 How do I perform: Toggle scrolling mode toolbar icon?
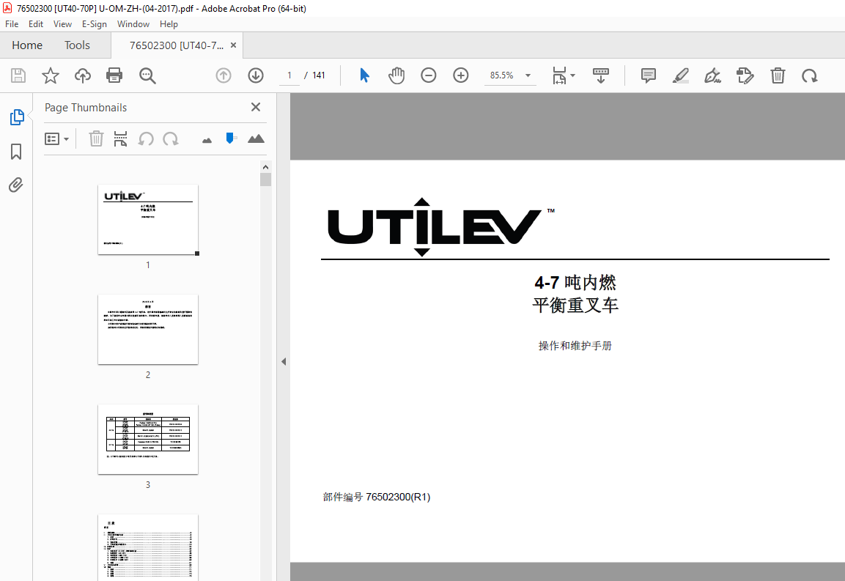(x=600, y=75)
